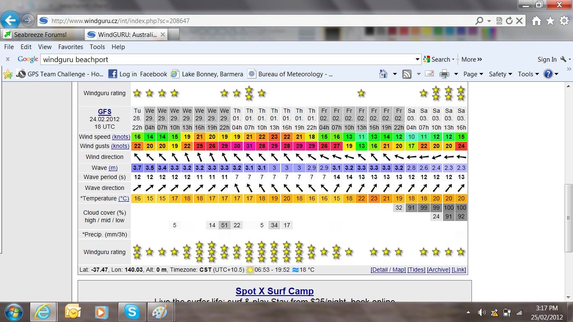The width and height of the screenshot is (573, 322).
Task: Open the Home page icon
Action: click(536, 21)
